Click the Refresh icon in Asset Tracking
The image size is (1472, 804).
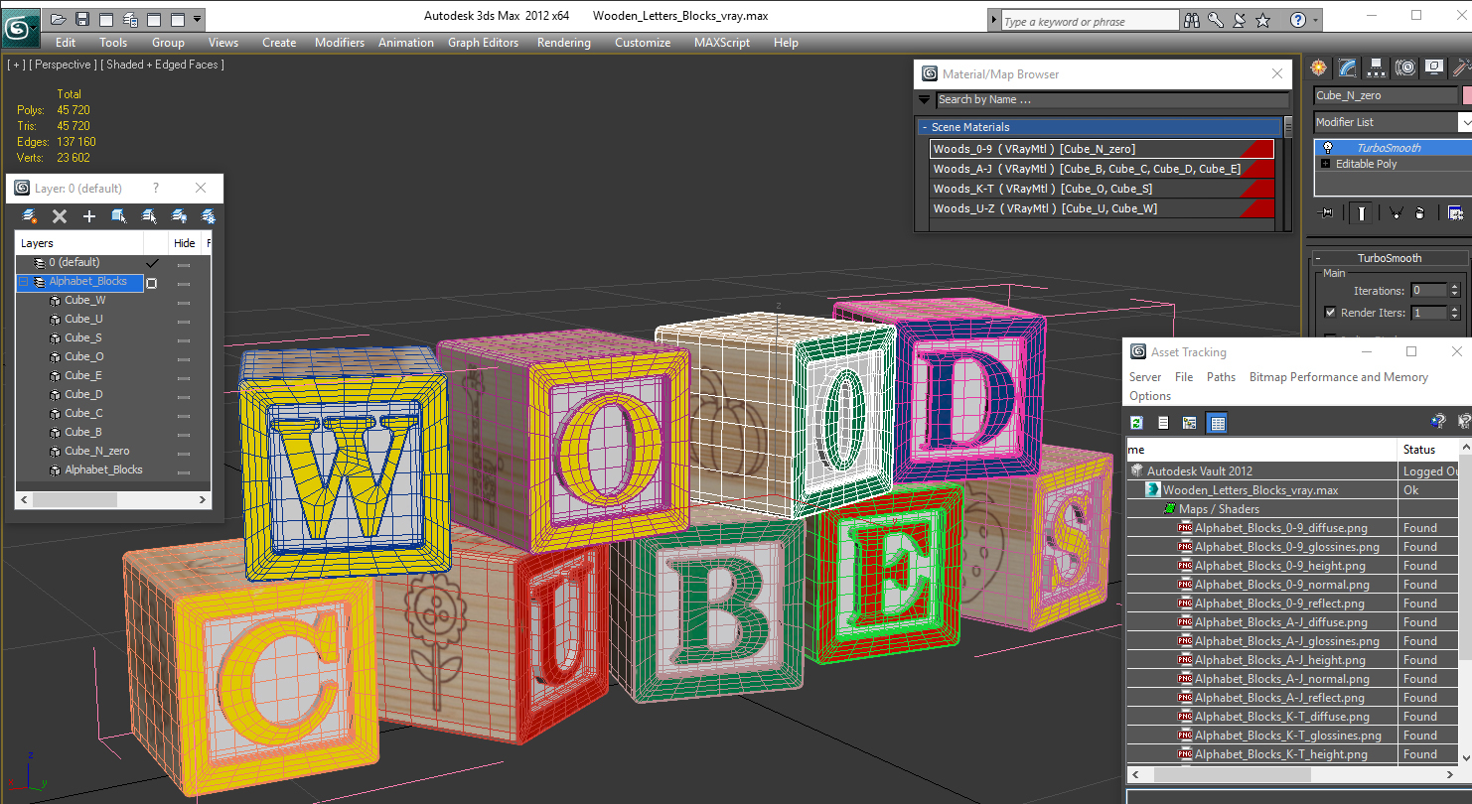click(1135, 422)
